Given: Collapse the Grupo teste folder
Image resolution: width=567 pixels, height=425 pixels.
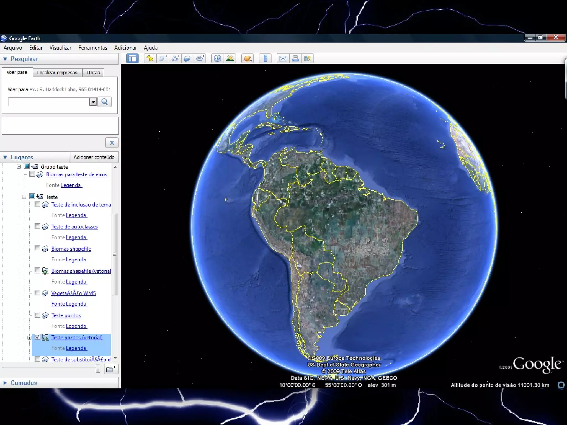Looking at the screenshot, I should [x=19, y=166].
